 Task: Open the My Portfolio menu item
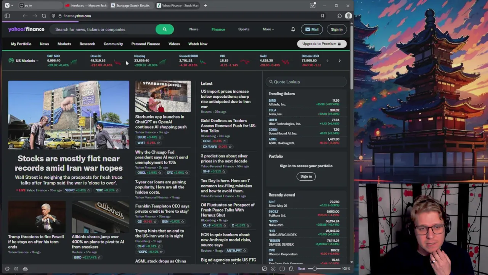(x=21, y=44)
